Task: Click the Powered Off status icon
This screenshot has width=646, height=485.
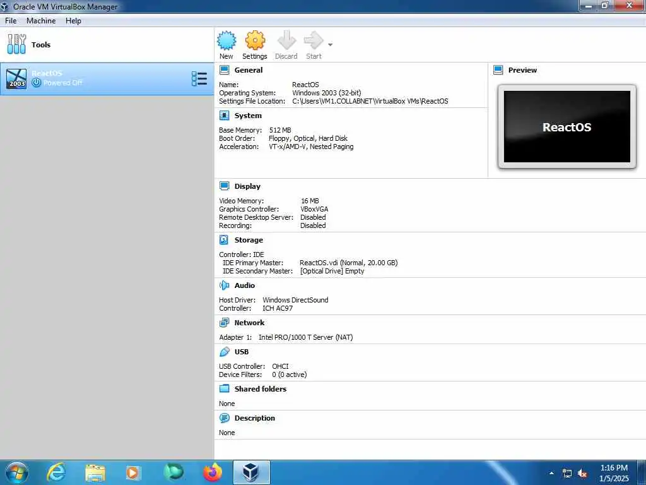Action: click(36, 83)
